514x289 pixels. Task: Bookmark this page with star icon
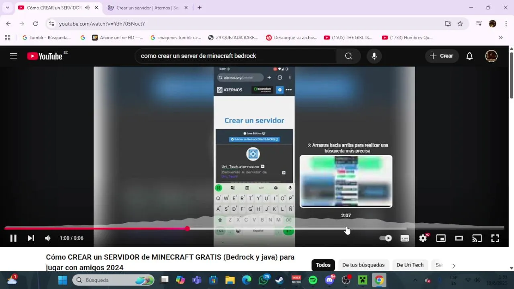click(x=460, y=24)
